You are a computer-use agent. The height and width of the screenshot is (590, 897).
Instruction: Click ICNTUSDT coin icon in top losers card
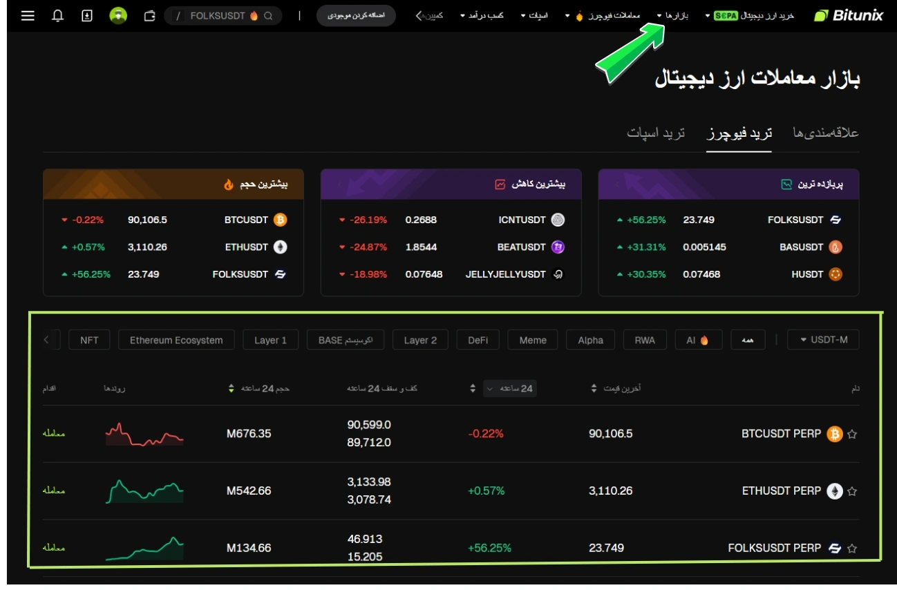[558, 220]
